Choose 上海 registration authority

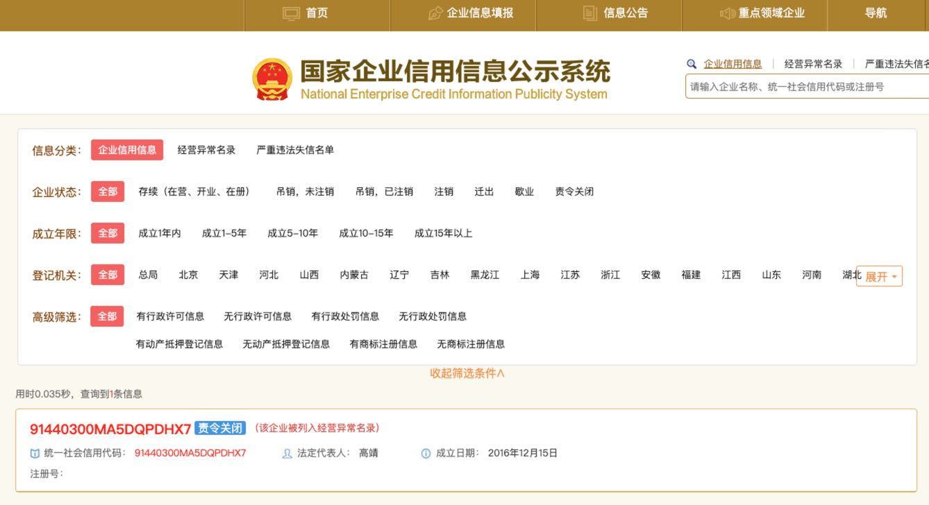point(530,275)
